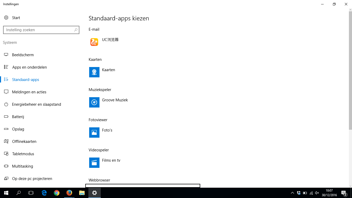352x198 pixels.
Task: Open Google Chrome from the taskbar
Action: click(57, 193)
